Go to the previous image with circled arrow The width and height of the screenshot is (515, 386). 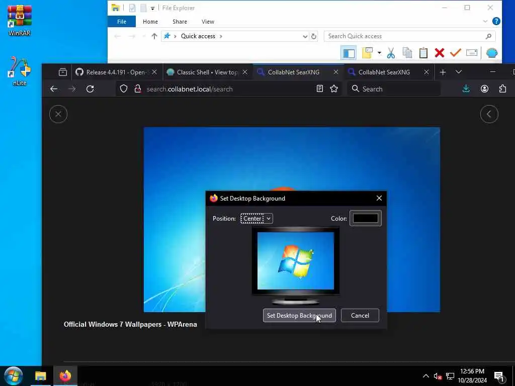click(489, 114)
